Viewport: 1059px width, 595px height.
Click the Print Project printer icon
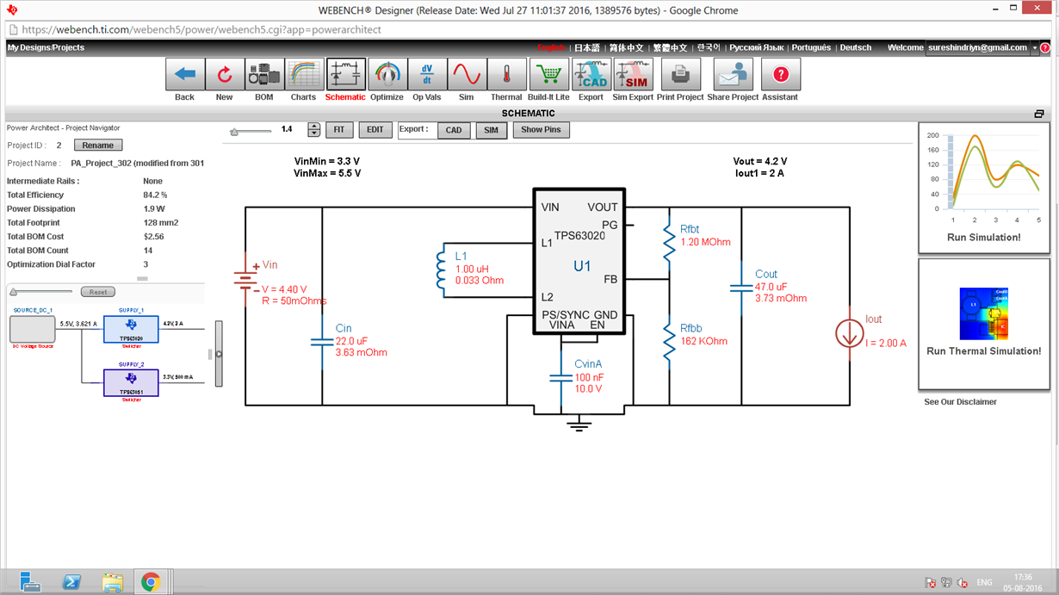(x=680, y=74)
